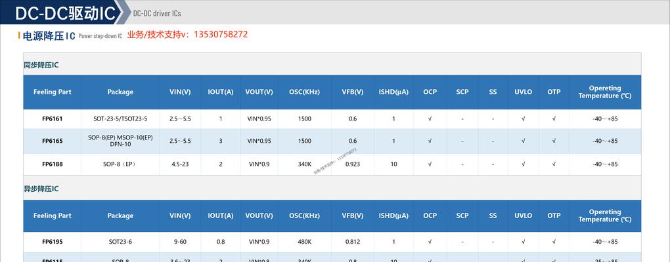This screenshot has width=670, height=262.
Task: Click 'IOUT(A)' header in 同步降压IC table
Action: (221, 92)
